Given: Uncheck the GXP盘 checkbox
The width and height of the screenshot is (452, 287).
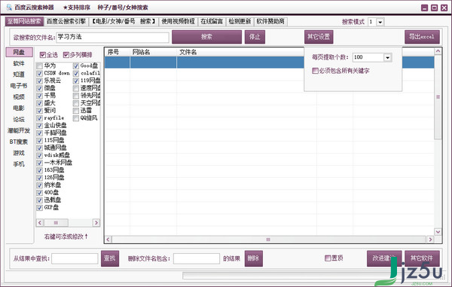Looking at the screenshot, I should coord(40,207).
